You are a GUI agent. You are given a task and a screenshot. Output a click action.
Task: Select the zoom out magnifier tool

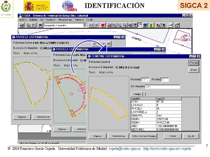[x=120, y=25]
